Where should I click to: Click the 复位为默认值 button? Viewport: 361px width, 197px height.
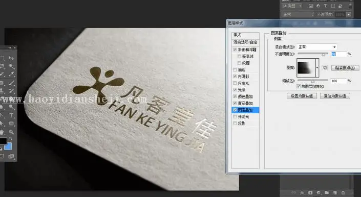335,96
